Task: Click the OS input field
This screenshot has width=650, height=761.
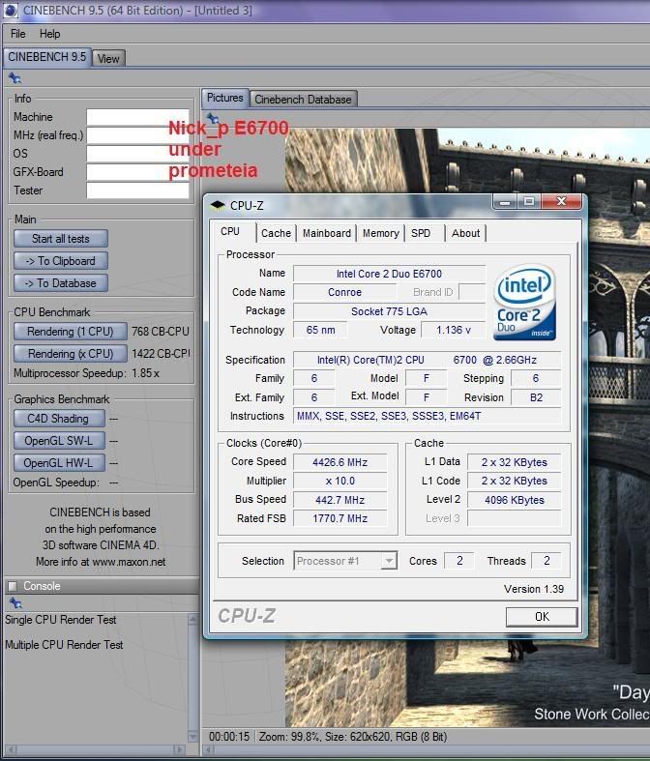Action: [x=138, y=154]
